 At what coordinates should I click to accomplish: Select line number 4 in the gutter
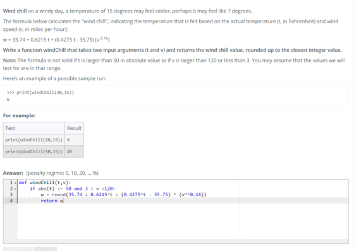(x=11, y=201)
